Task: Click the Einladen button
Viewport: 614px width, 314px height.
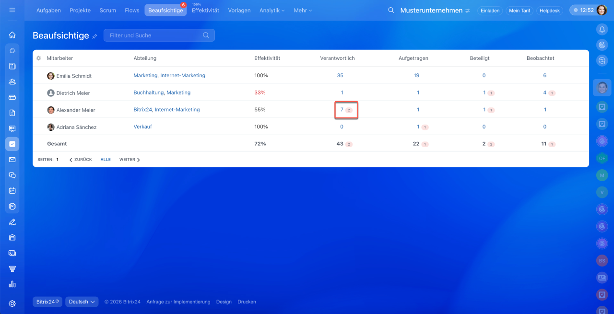Action: point(490,11)
